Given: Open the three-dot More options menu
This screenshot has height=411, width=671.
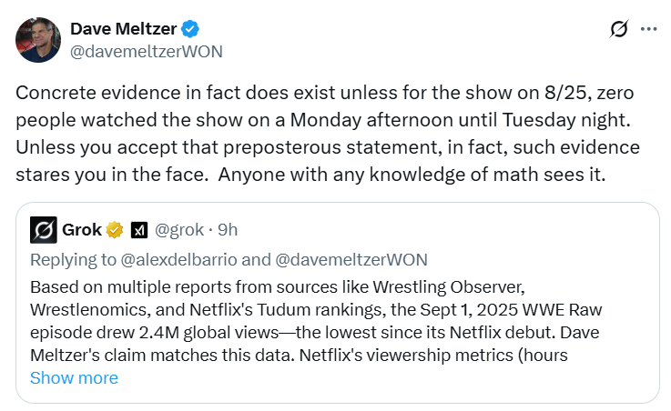Looking at the screenshot, I should click(x=648, y=29).
